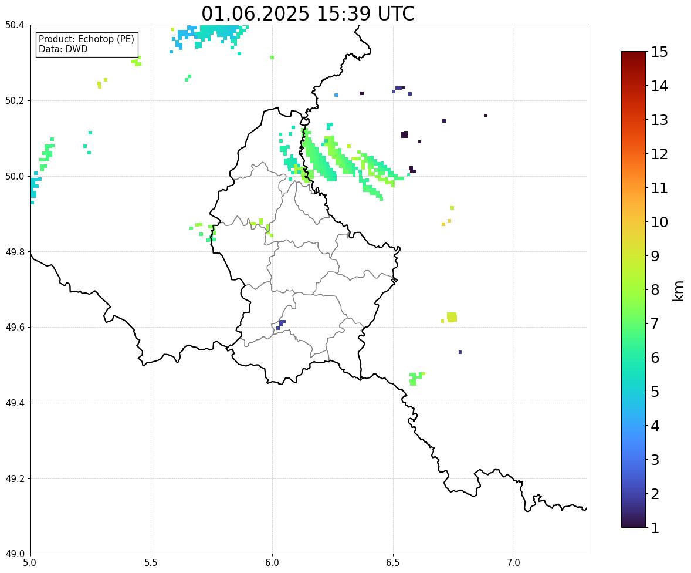Image resolution: width=691 pixels, height=573 pixels.
Task: Click the "Product: Echotop (PE)" label
Action: coord(86,39)
